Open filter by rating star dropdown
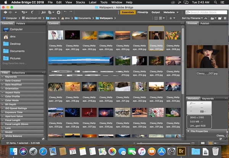 [x=172, y=18]
